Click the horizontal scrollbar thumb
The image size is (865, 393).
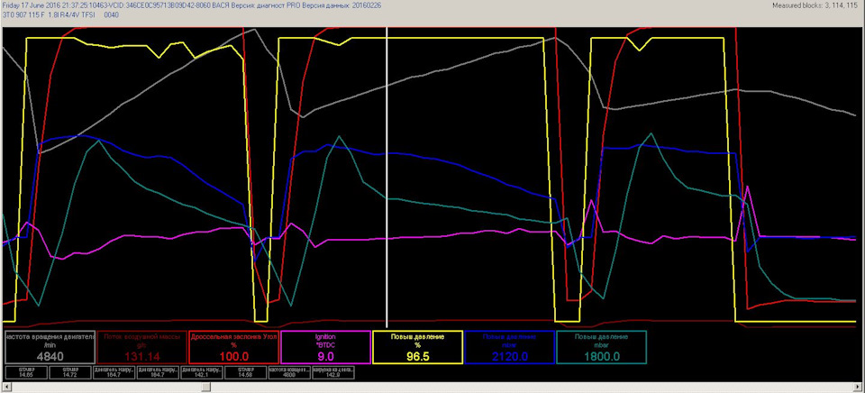click(205, 386)
